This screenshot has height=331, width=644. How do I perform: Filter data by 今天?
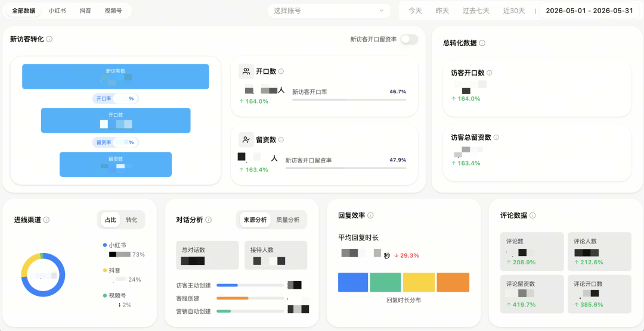pyautogui.click(x=415, y=11)
